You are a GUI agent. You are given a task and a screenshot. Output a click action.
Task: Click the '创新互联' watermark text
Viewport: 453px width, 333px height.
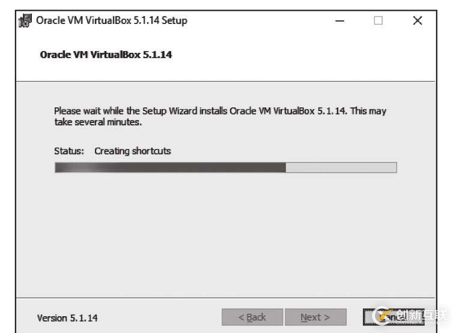[x=421, y=315]
